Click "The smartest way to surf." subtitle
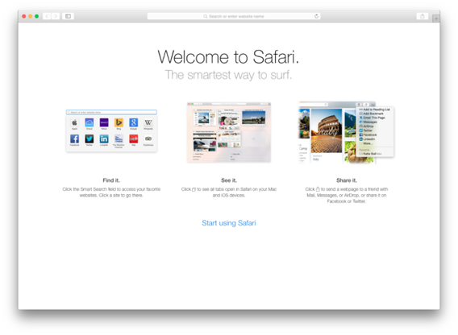 228,75
